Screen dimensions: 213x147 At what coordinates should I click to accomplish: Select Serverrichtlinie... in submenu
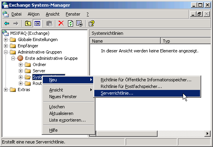(147, 93)
